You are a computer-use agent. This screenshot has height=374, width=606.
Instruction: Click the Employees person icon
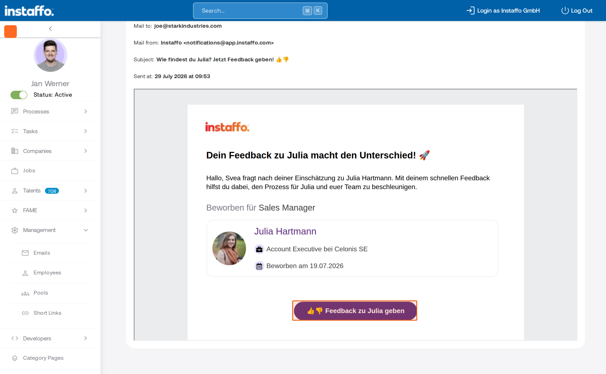pos(25,273)
